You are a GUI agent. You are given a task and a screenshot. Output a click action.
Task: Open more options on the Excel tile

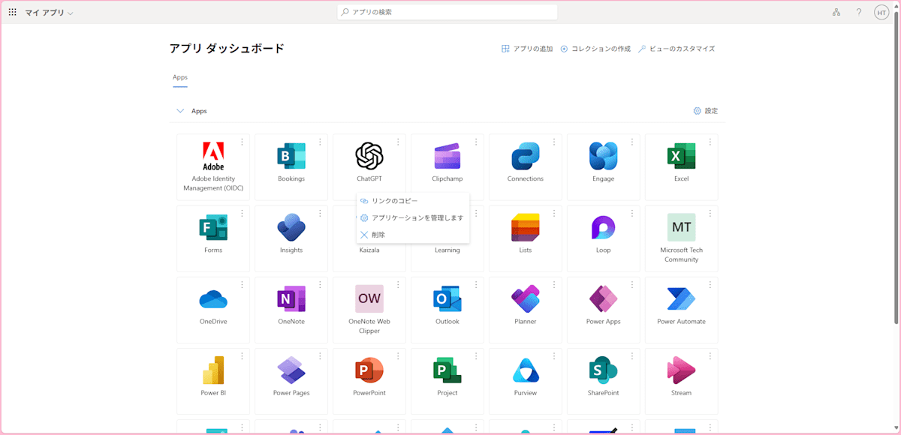tap(710, 142)
